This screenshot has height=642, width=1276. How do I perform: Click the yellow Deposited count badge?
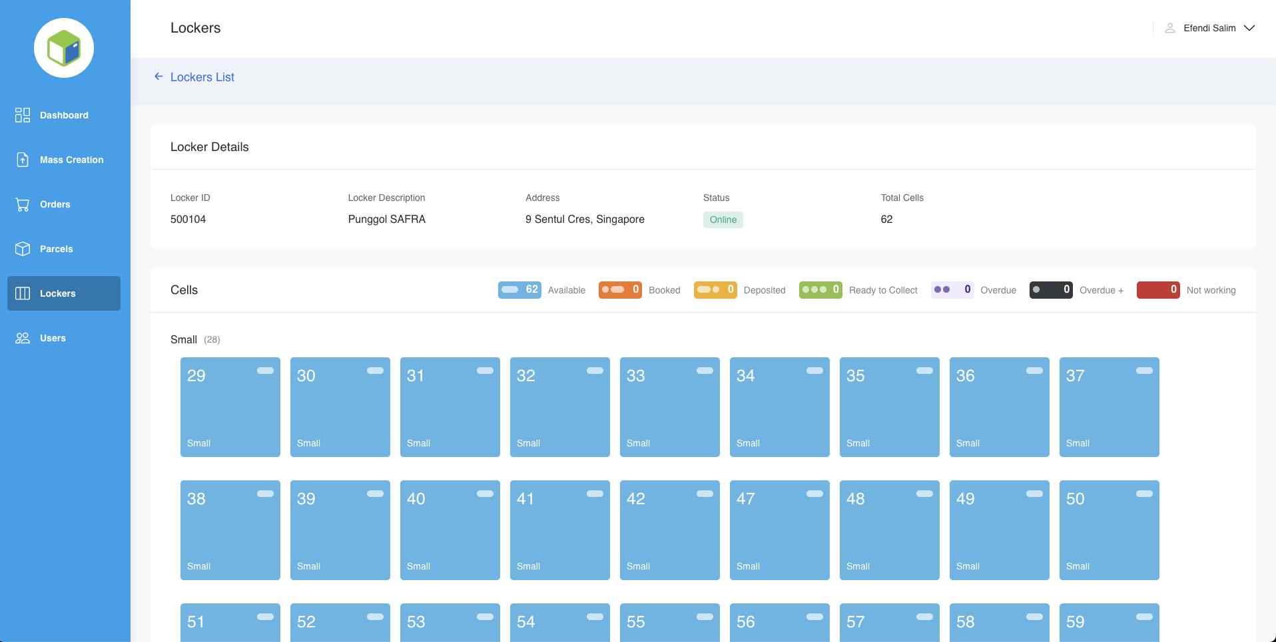tap(715, 289)
